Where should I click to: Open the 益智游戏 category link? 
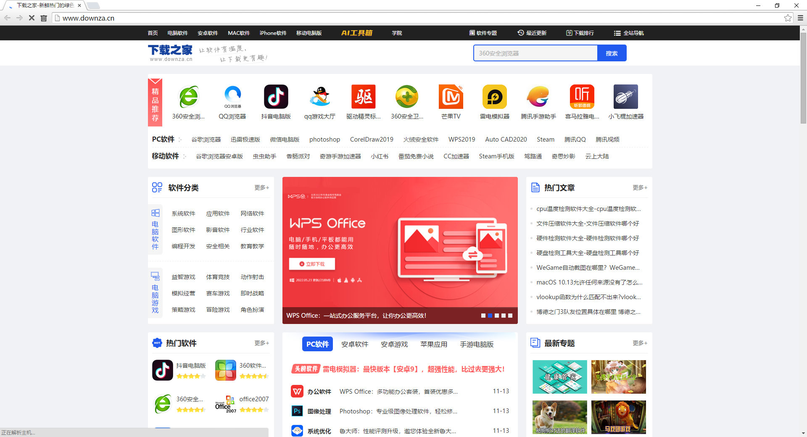point(183,277)
